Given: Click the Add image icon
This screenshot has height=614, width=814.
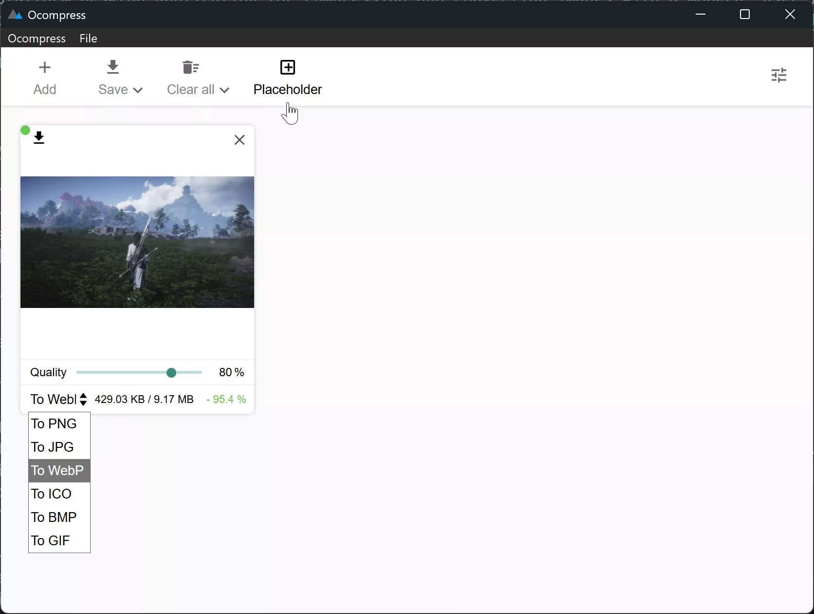Looking at the screenshot, I should point(44,67).
